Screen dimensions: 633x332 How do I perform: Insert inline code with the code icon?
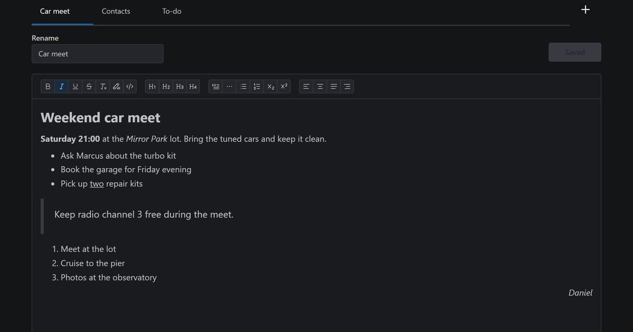point(130,86)
